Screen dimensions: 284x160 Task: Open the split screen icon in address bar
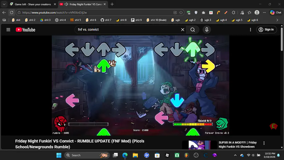[175, 13]
